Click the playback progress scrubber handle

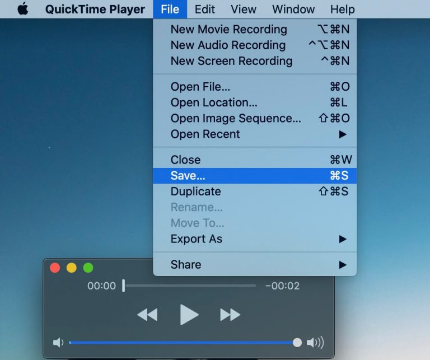point(123,286)
